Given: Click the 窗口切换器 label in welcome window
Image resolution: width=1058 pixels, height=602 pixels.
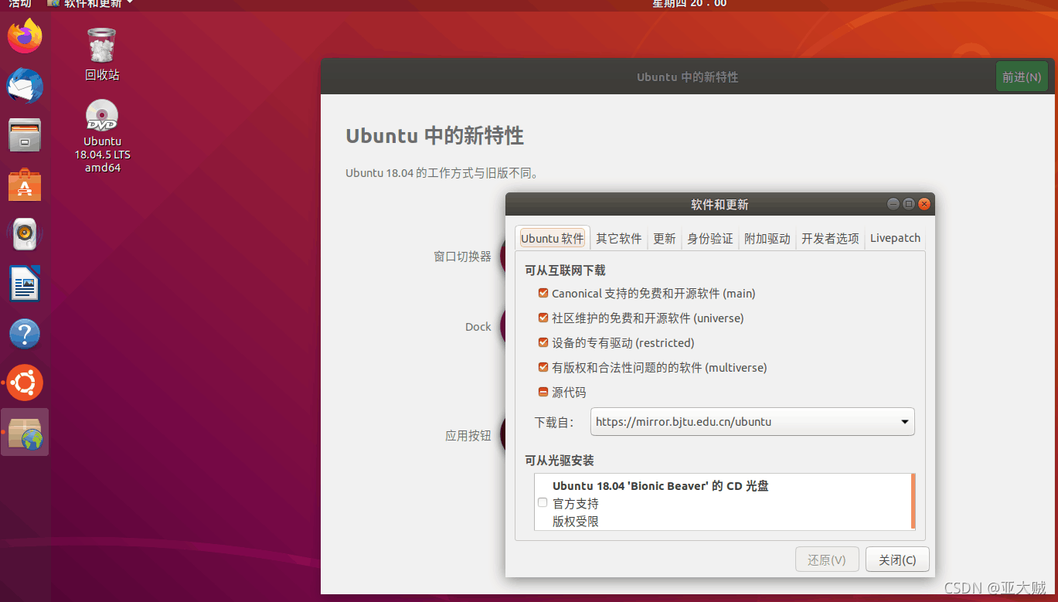Looking at the screenshot, I should click(x=462, y=257).
